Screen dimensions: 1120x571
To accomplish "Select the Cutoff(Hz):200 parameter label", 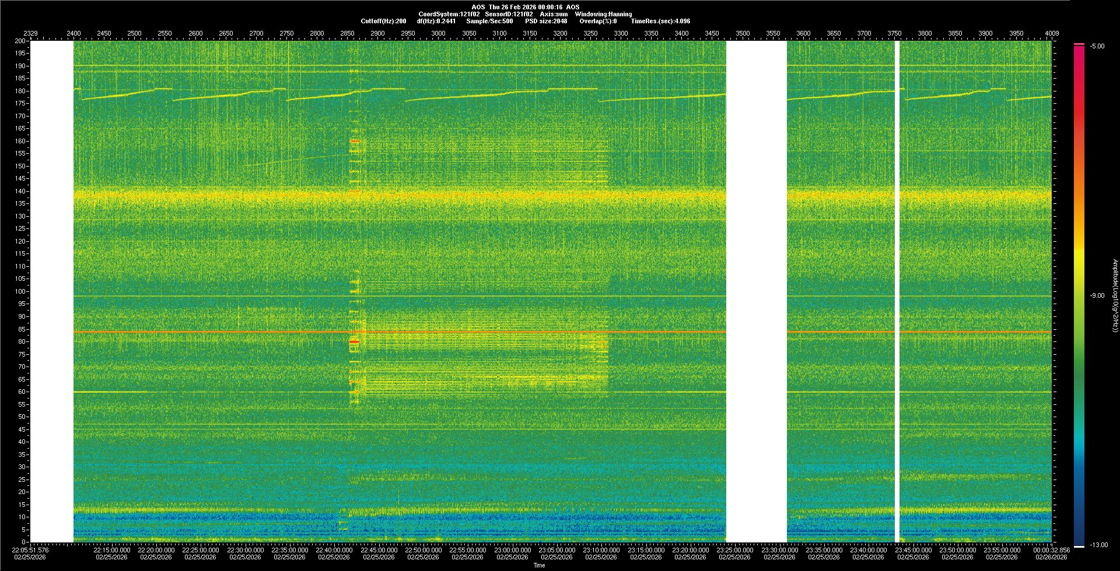I will tap(383, 21).
